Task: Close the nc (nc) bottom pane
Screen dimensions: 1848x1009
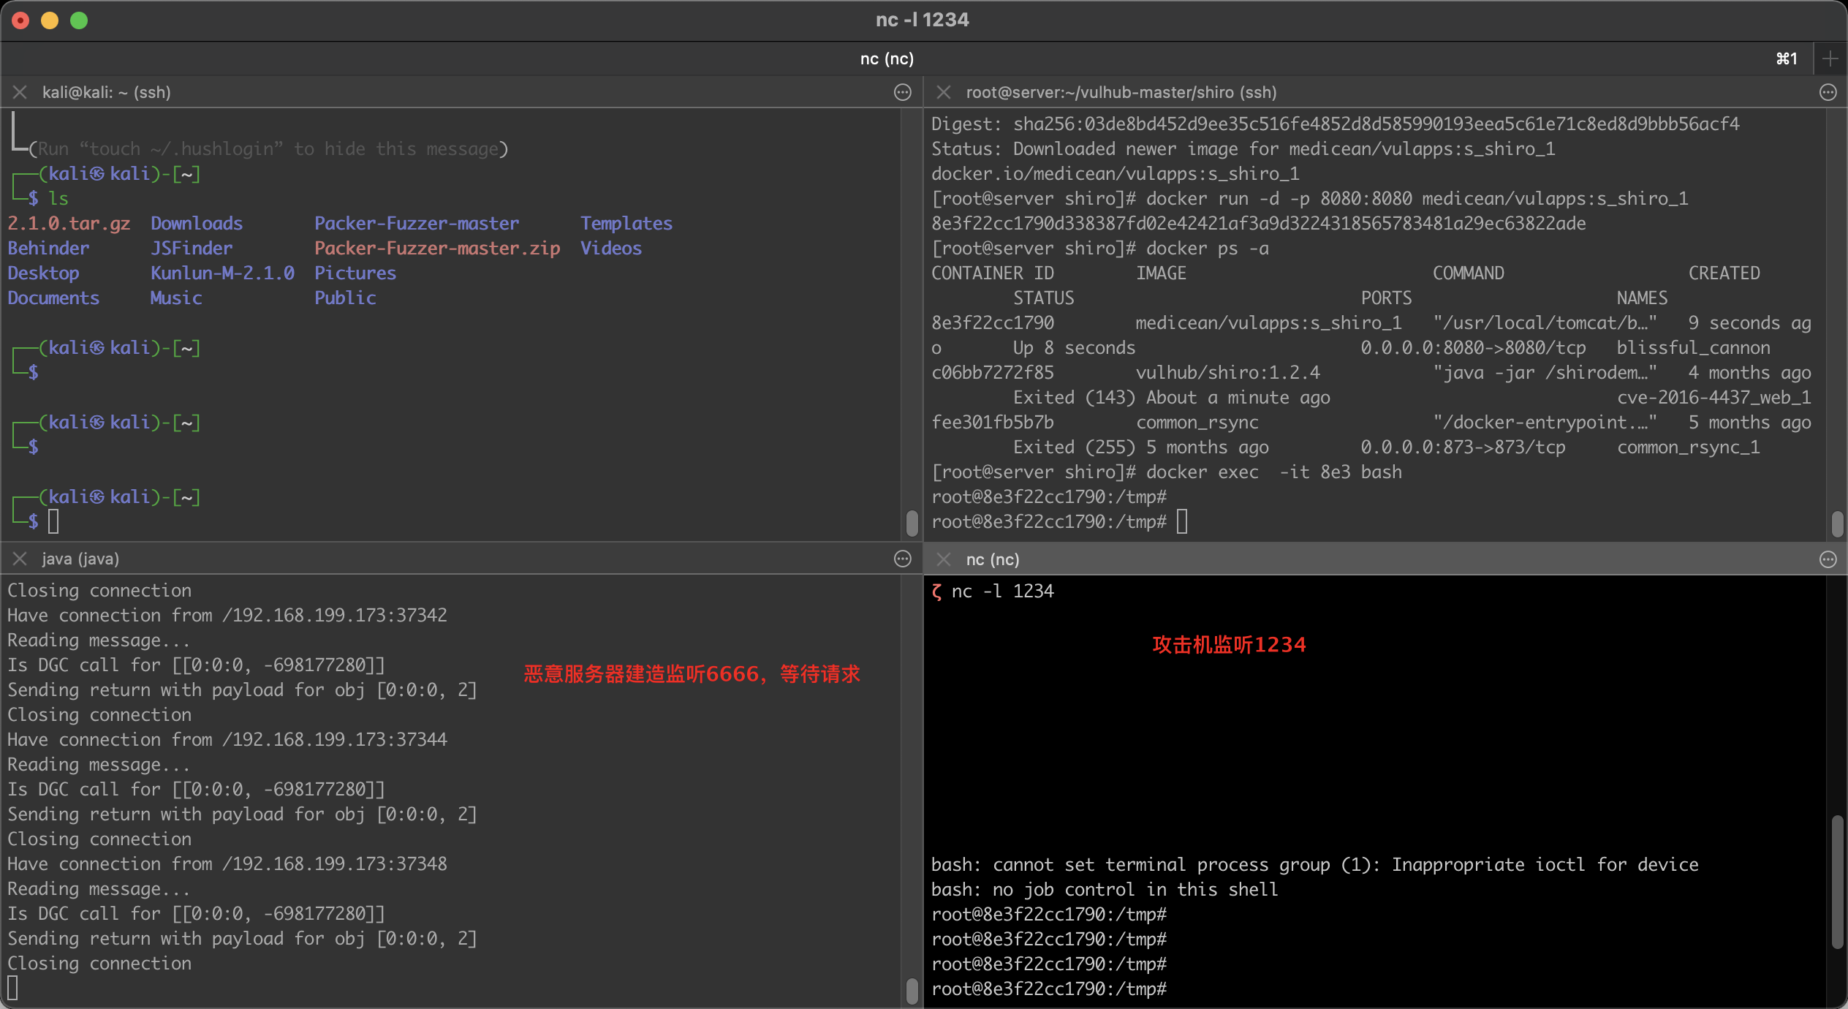Action: click(x=944, y=559)
